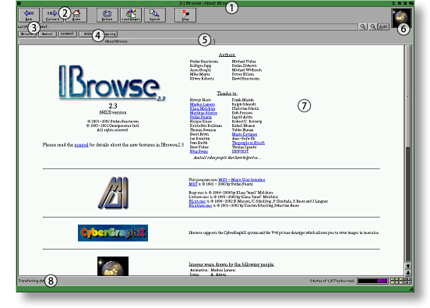The height and width of the screenshot is (308, 430).
Task: Click the second magnifier icon next to Add
Action: (x=372, y=27)
